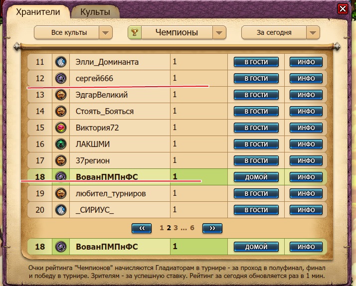The image size is (356, 286).
Task: Click Домой in the highlighted row 18
Action: point(256,177)
